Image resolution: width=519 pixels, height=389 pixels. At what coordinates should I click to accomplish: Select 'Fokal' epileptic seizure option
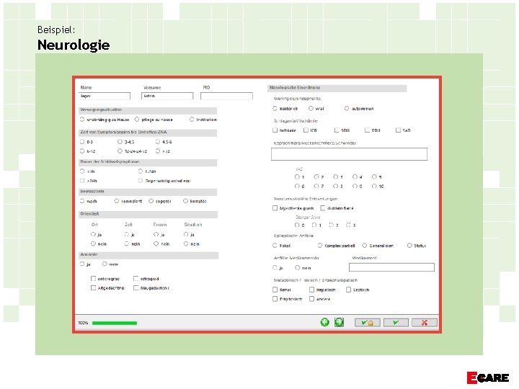pyautogui.click(x=275, y=246)
